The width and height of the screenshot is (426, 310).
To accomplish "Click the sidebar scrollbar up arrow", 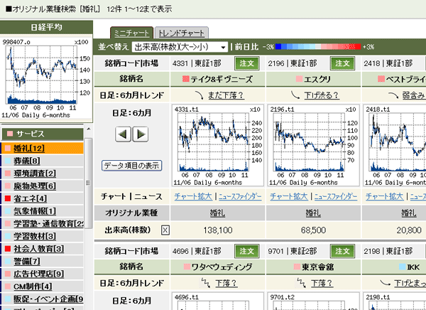I will [88, 129].
